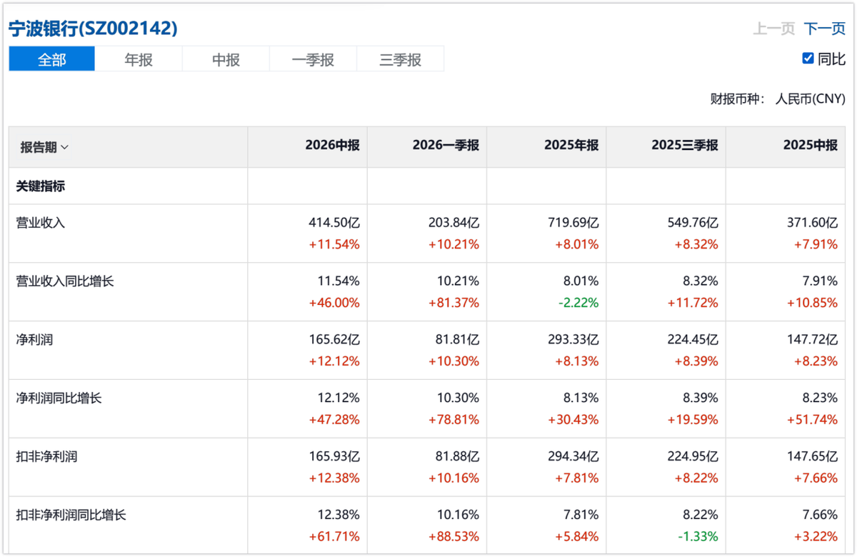This screenshot has height=557, width=857.
Task: Click the +7.66% change value
Action: click(816, 478)
